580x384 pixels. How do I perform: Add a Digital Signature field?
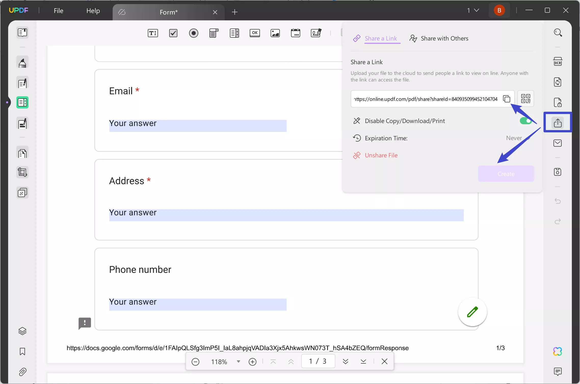(316, 33)
